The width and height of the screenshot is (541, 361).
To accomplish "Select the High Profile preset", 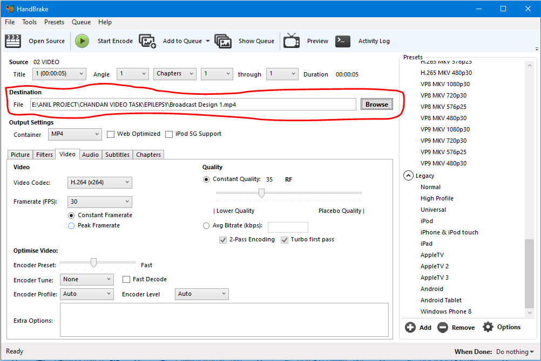I will 437,198.
